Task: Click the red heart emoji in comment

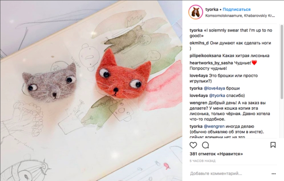Action: (x=254, y=63)
